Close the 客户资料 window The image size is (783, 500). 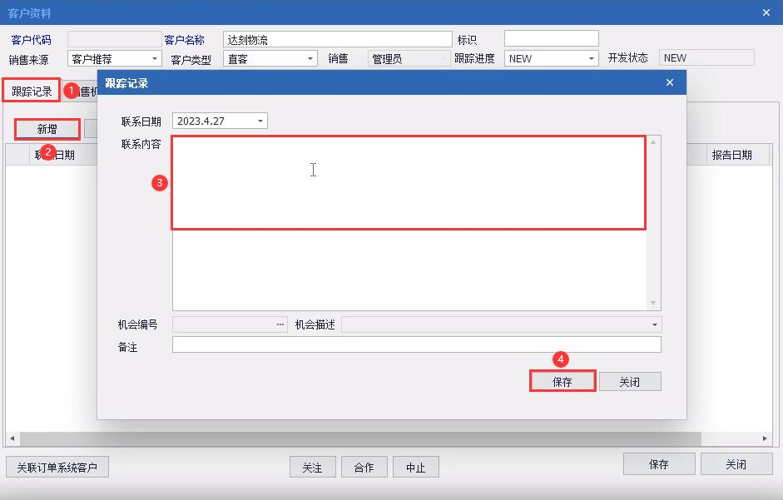pos(766,12)
